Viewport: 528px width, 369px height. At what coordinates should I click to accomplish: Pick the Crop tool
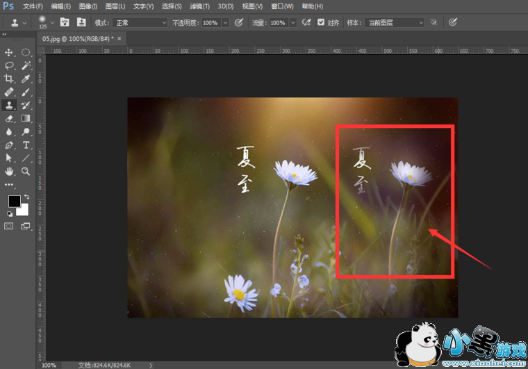click(10, 79)
